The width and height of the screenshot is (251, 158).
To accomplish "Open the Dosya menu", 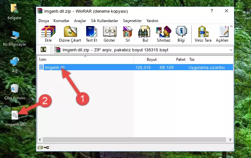I will pos(44,21).
